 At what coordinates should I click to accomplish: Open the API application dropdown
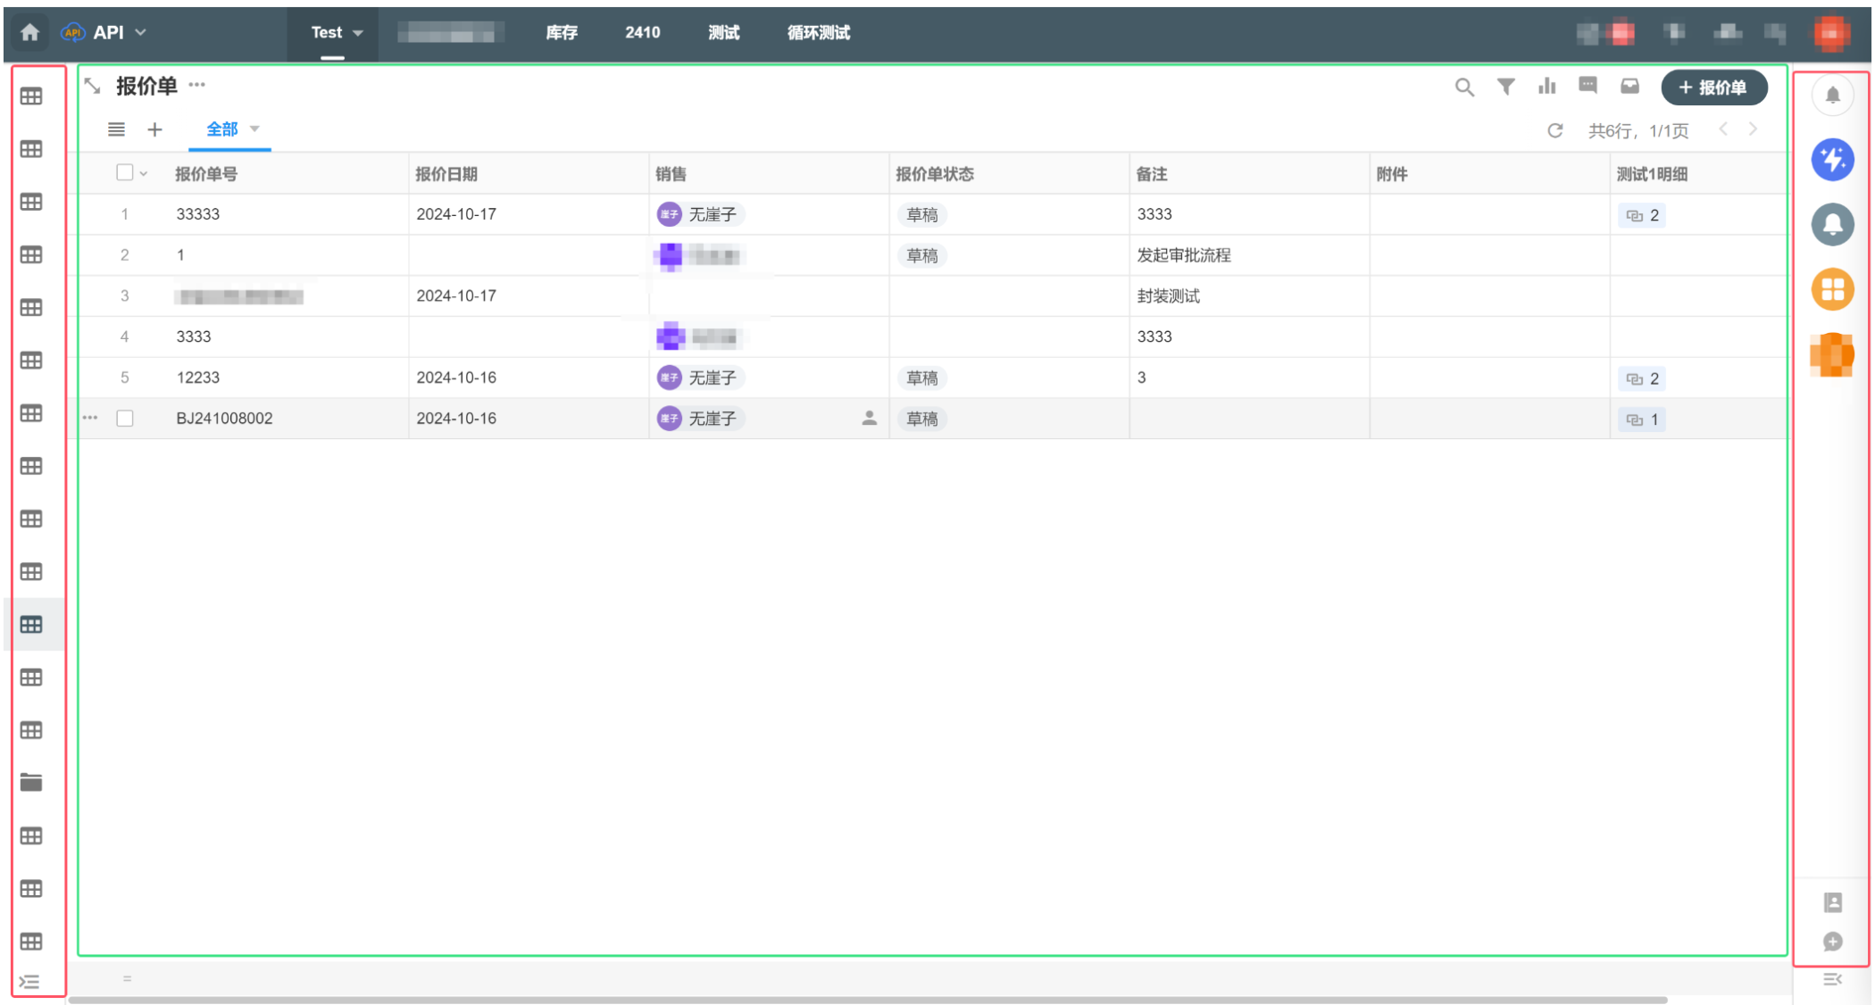point(140,32)
